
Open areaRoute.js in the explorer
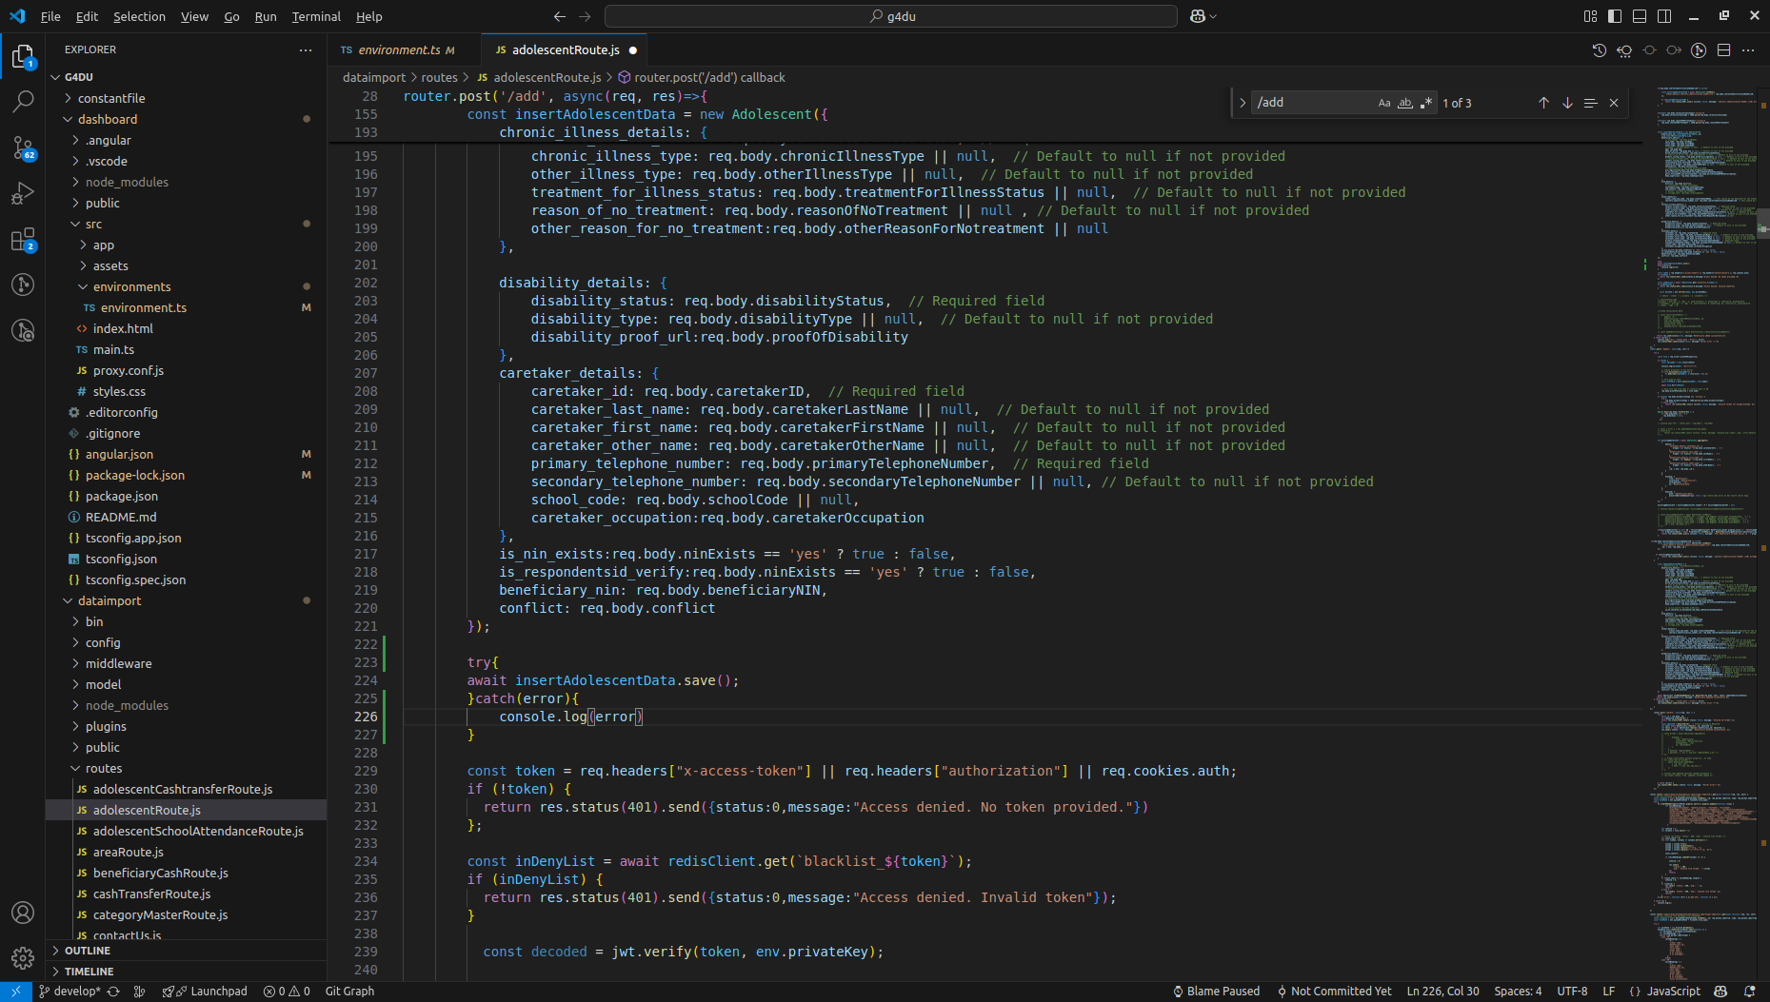tap(128, 852)
